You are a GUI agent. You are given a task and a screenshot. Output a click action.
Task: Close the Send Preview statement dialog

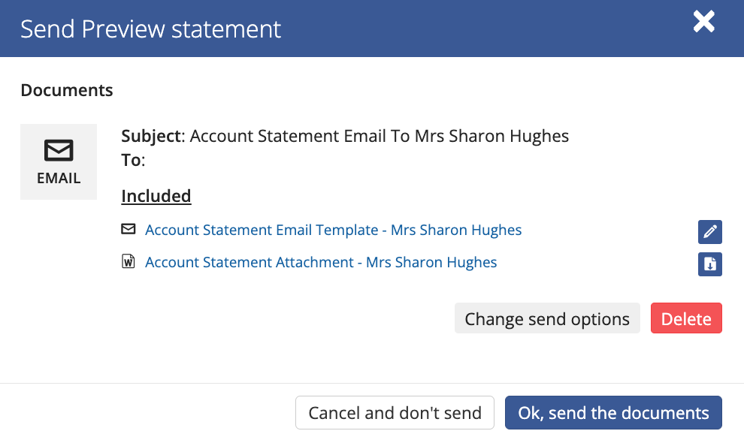click(x=703, y=22)
